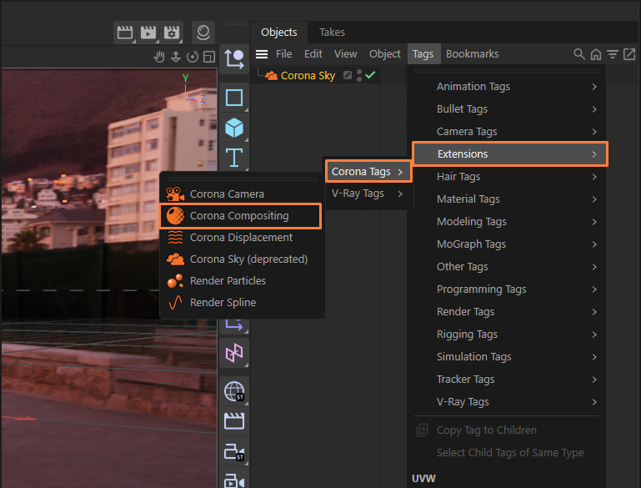
Task: Click the axis coordinate tool icon
Action: pos(234,59)
